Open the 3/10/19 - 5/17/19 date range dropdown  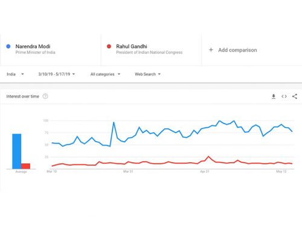pyautogui.click(x=57, y=74)
